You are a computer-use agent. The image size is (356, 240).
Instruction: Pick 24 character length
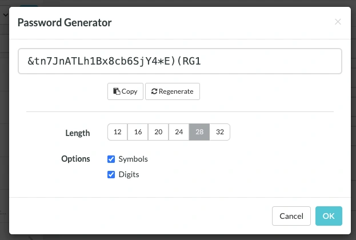click(x=179, y=132)
